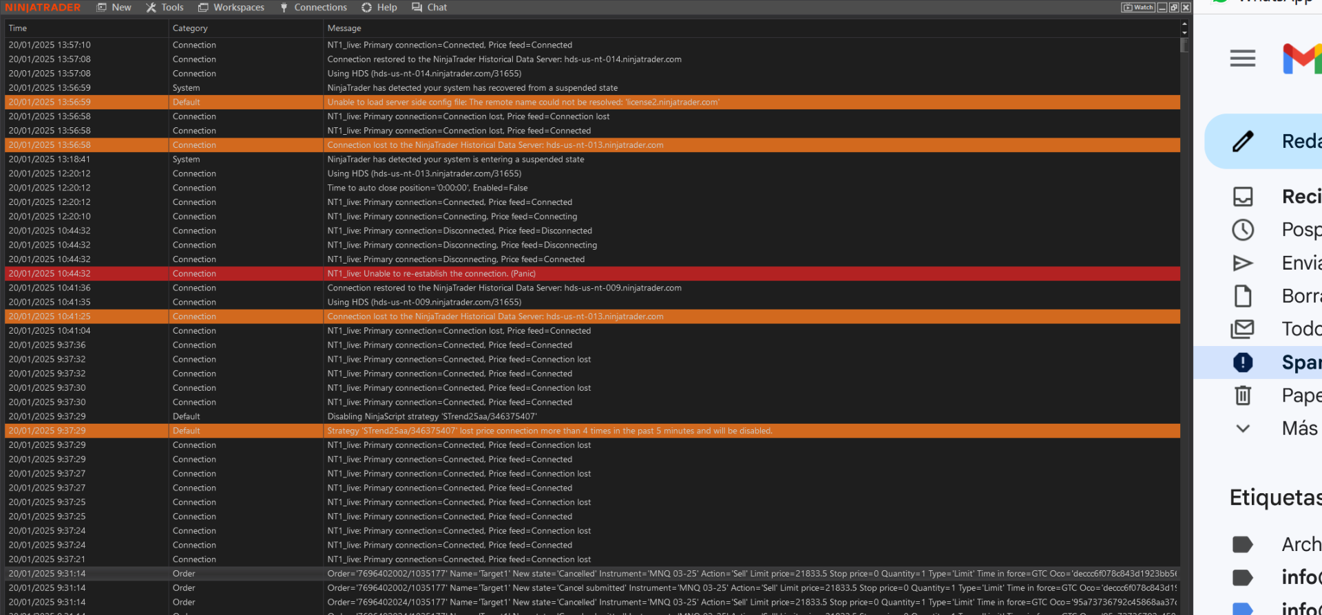Click the Watch button in title bar

click(1137, 8)
